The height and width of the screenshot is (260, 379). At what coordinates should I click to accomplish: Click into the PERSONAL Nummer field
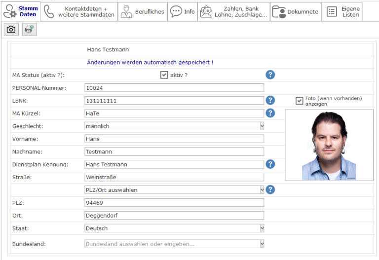174,88
